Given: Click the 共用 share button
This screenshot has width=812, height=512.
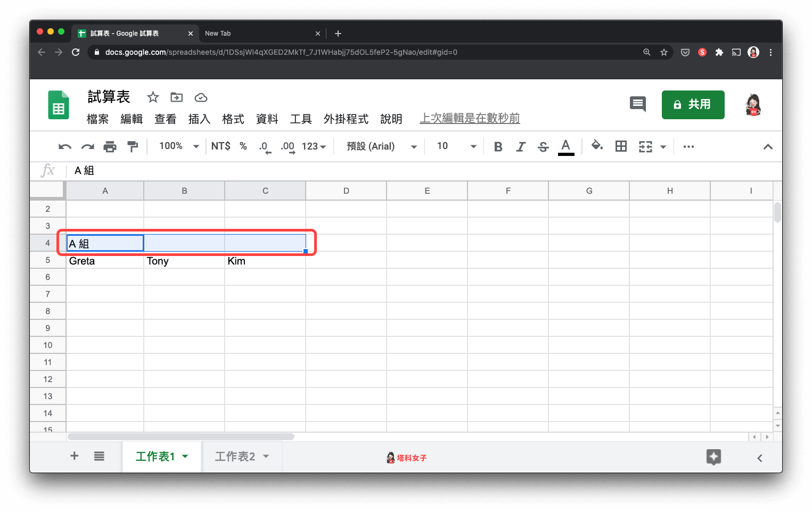Looking at the screenshot, I should click(x=693, y=105).
